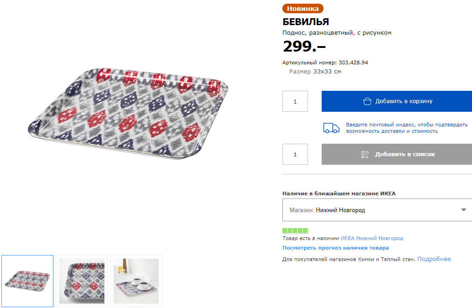Click "Посмотреть прогноз наличия товара" link
Viewport: 472px width, 308px height.
tap(335, 248)
